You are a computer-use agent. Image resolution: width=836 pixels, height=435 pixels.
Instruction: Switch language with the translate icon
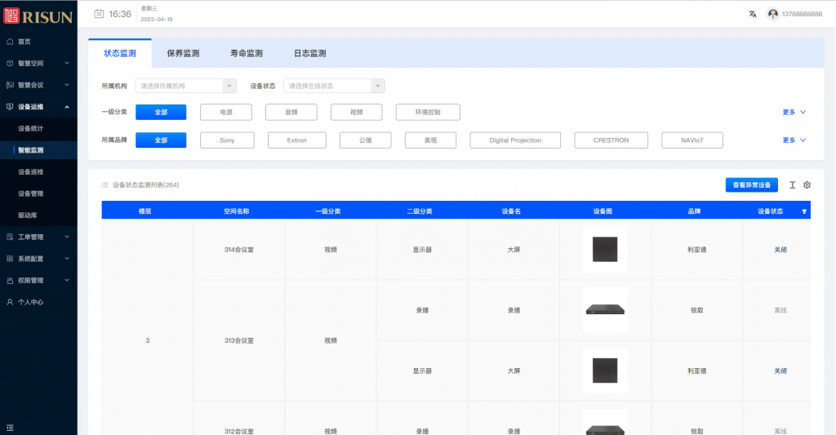tap(752, 15)
